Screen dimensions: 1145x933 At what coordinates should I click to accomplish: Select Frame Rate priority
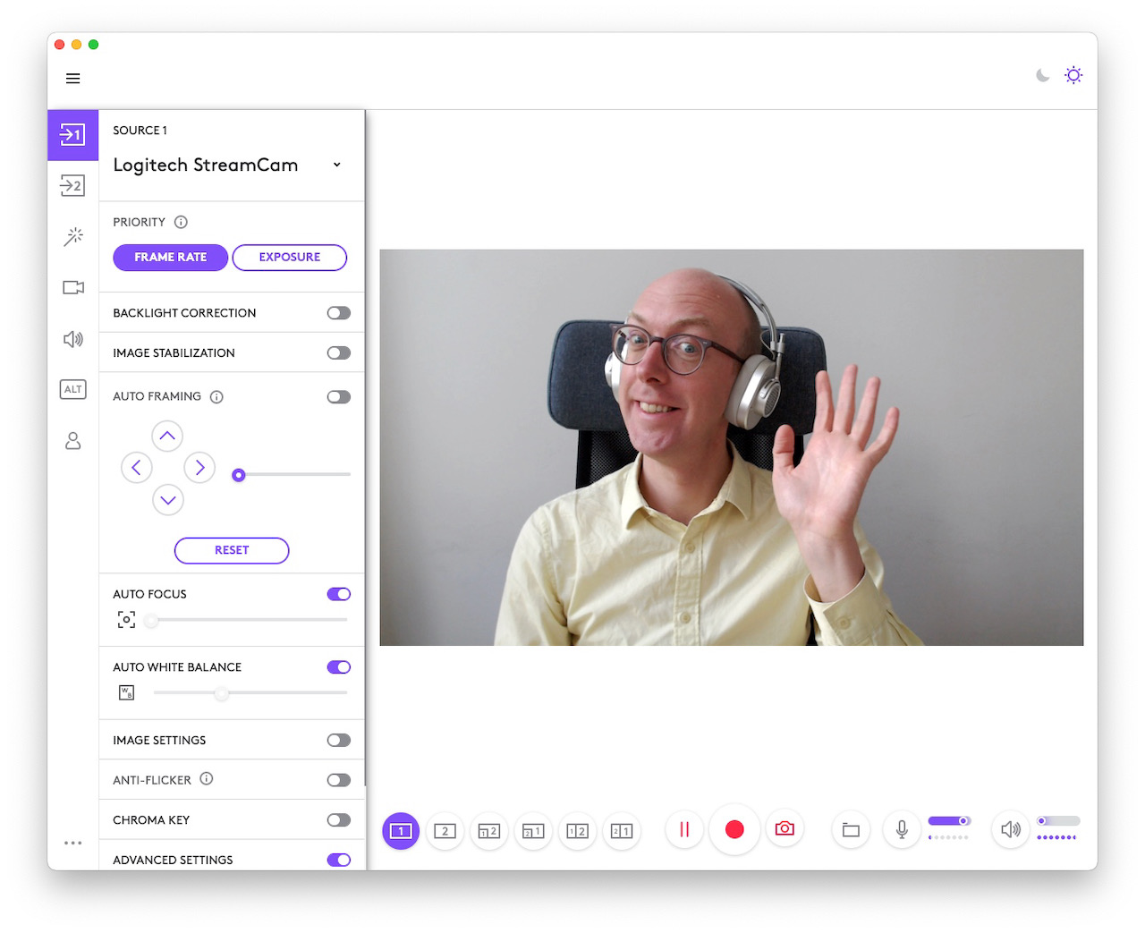pos(170,258)
